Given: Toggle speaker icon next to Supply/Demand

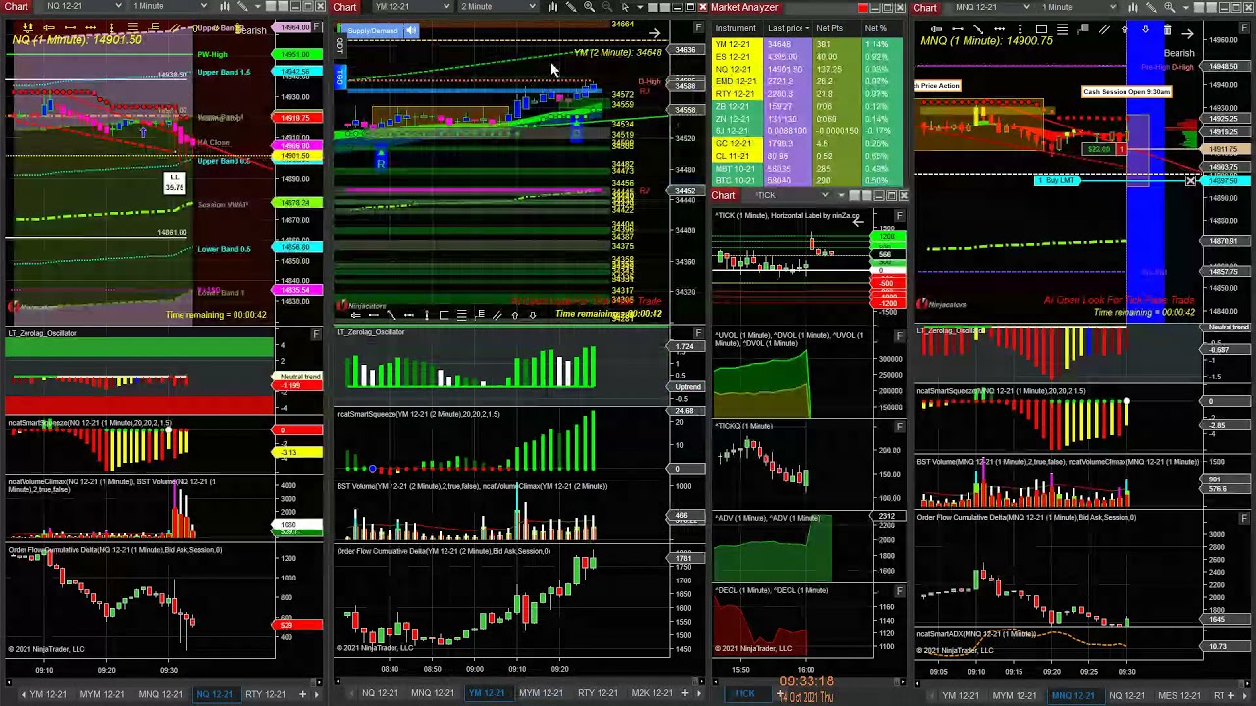Looking at the screenshot, I should 411,30.
